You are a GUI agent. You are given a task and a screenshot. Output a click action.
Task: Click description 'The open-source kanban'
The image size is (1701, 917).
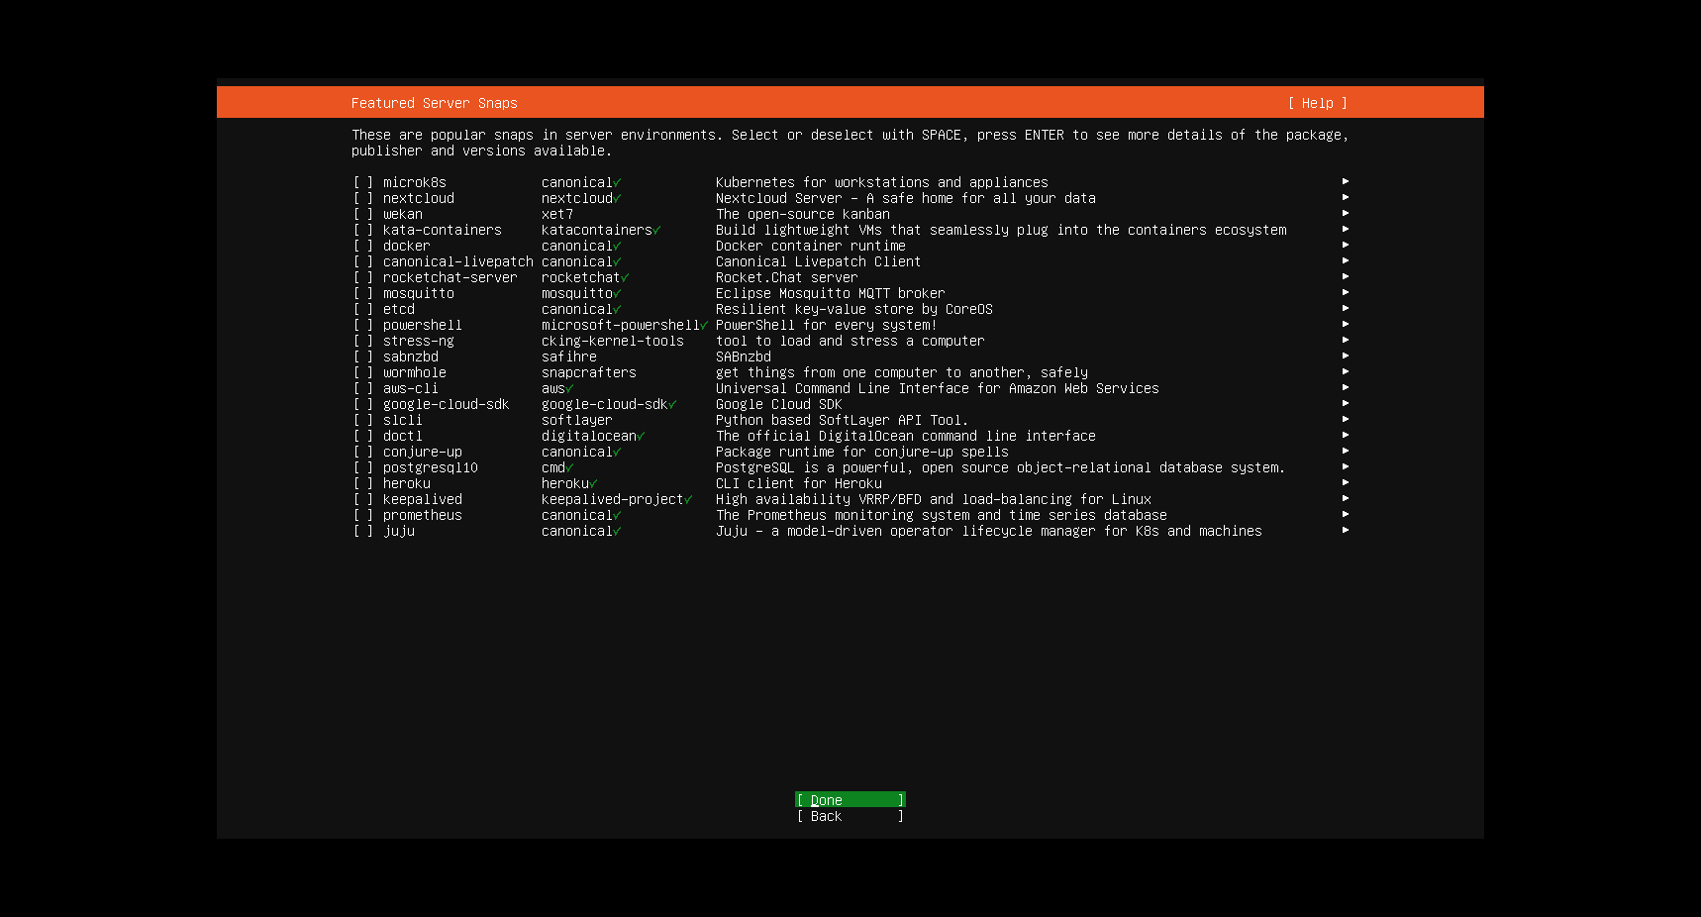pyautogui.click(x=803, y=214)
